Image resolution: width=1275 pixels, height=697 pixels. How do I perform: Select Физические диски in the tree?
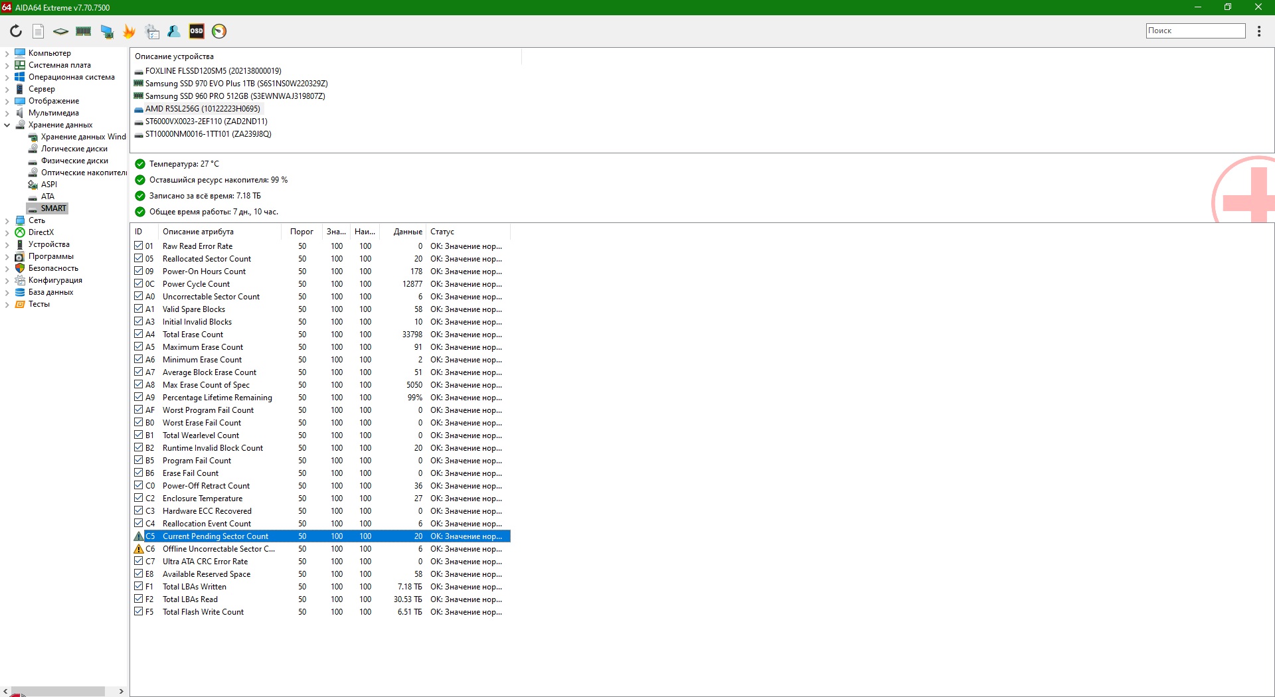pos(74,161)
